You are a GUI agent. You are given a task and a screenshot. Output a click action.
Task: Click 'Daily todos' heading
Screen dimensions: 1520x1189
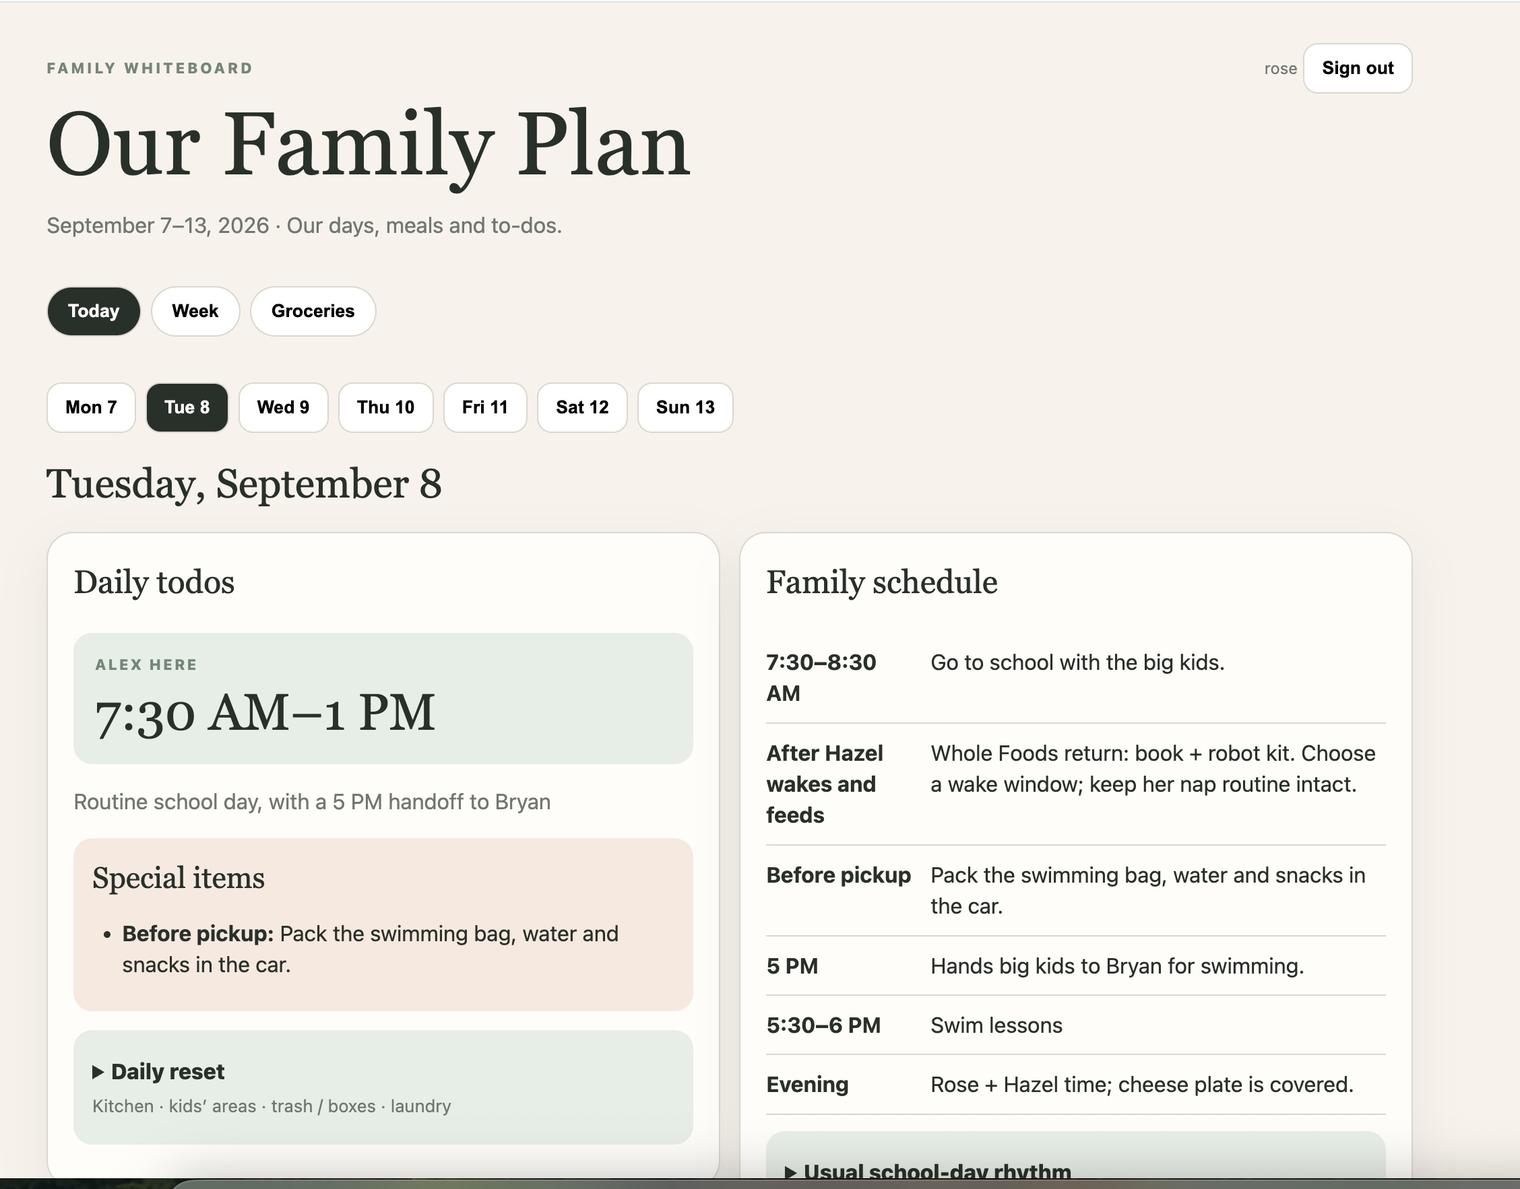pos(154,582)
